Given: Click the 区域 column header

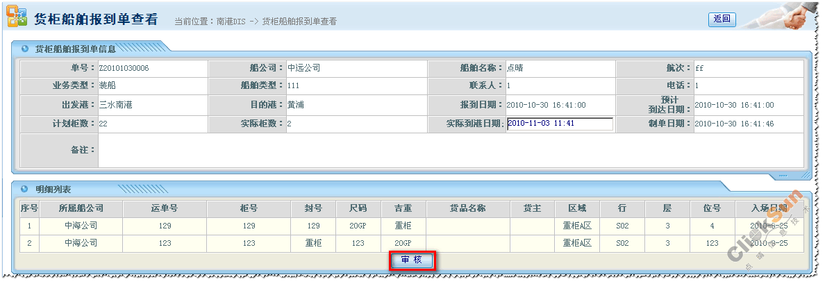Looking at the screenshot, I should click(576, 209).
